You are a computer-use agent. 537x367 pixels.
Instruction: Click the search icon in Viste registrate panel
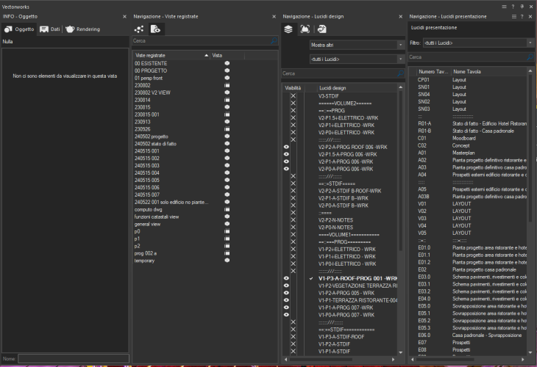pos(274,41)
